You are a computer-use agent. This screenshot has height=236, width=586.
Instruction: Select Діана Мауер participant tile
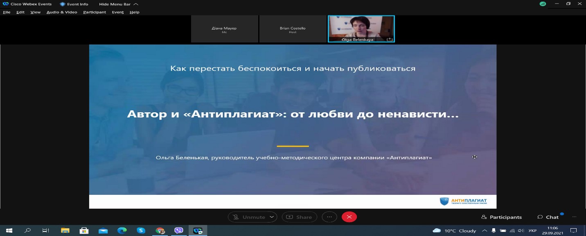[x=224, y=29]
